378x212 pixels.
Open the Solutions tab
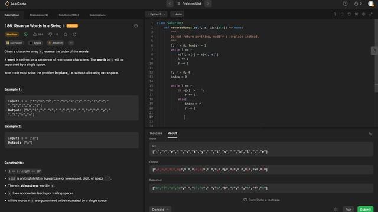click(x=69, y=15)
